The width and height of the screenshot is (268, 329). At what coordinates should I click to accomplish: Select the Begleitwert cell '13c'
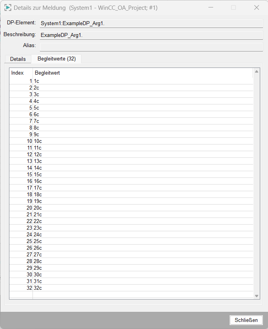(143, 161)
